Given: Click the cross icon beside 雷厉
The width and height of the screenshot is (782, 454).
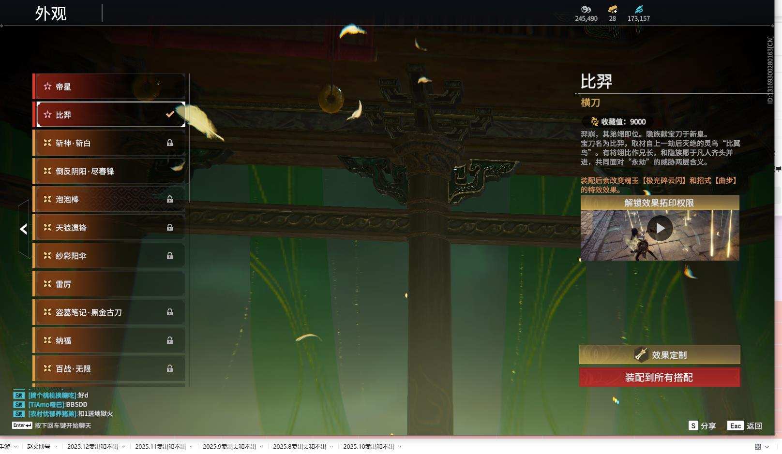Looking at the screenshot, I should point(47,284).
